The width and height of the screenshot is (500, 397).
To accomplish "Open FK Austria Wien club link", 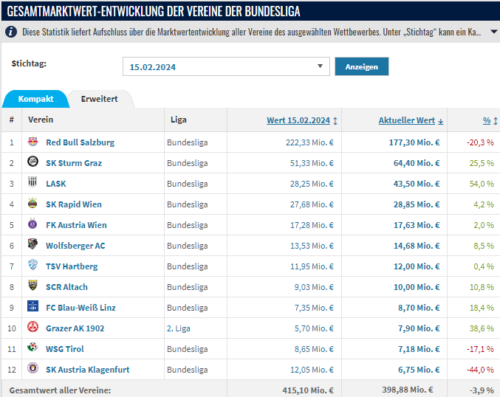I will click(x=76, y=225).
